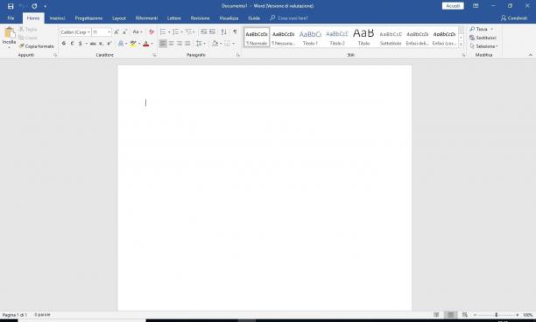Screen dimensions: 536x322
Task: Switch to the Revisione tab
Action: [200, 18]
